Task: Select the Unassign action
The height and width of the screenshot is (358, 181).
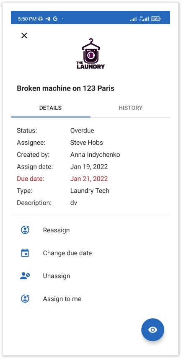Action: (x=57, y=276)
